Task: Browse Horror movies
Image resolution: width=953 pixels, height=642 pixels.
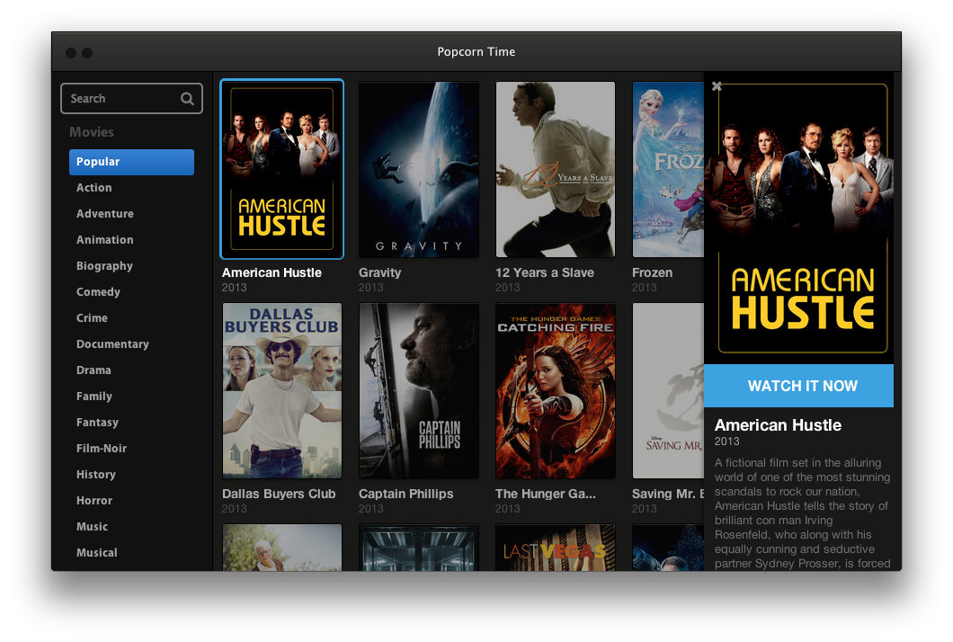Action: pyautogui.click(x=94, y=501)
